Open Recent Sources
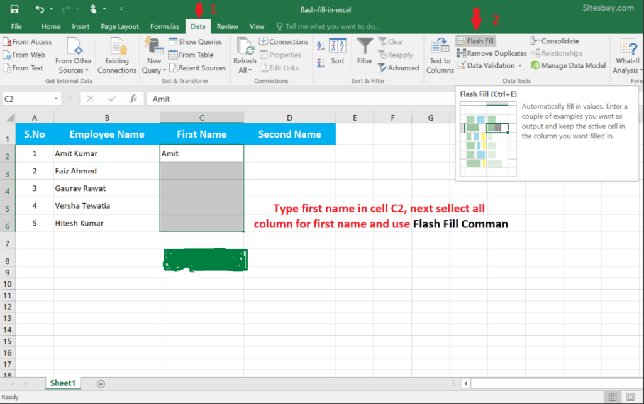Viewport: 644px width, 404px height. (197, 68)
